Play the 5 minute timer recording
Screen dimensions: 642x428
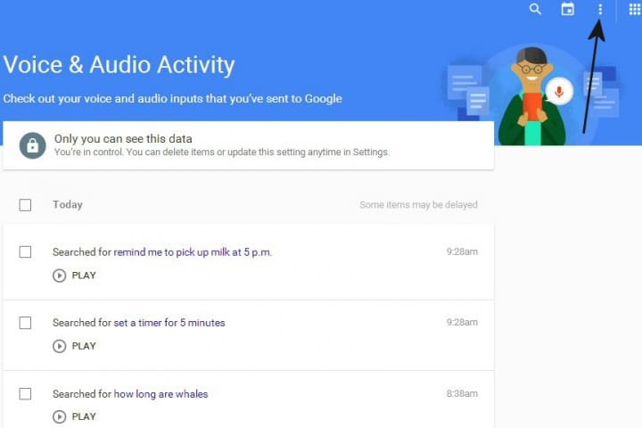(75, 346)
